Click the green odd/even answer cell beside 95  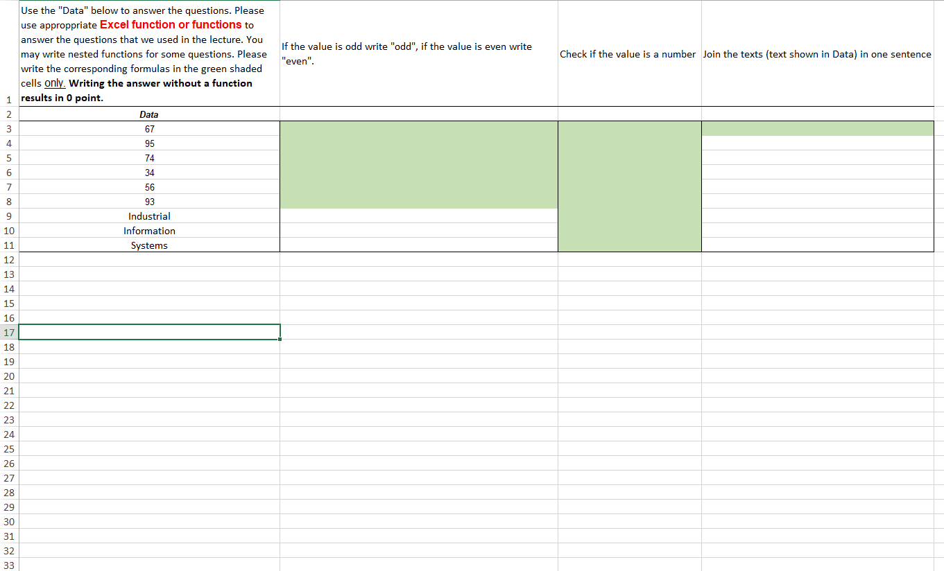419,143
